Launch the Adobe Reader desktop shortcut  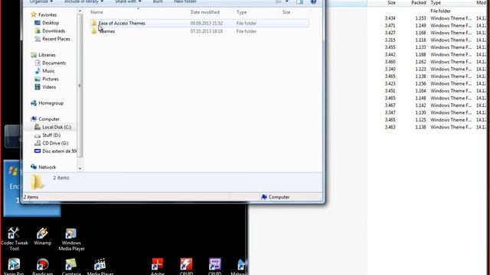point(158,267)
